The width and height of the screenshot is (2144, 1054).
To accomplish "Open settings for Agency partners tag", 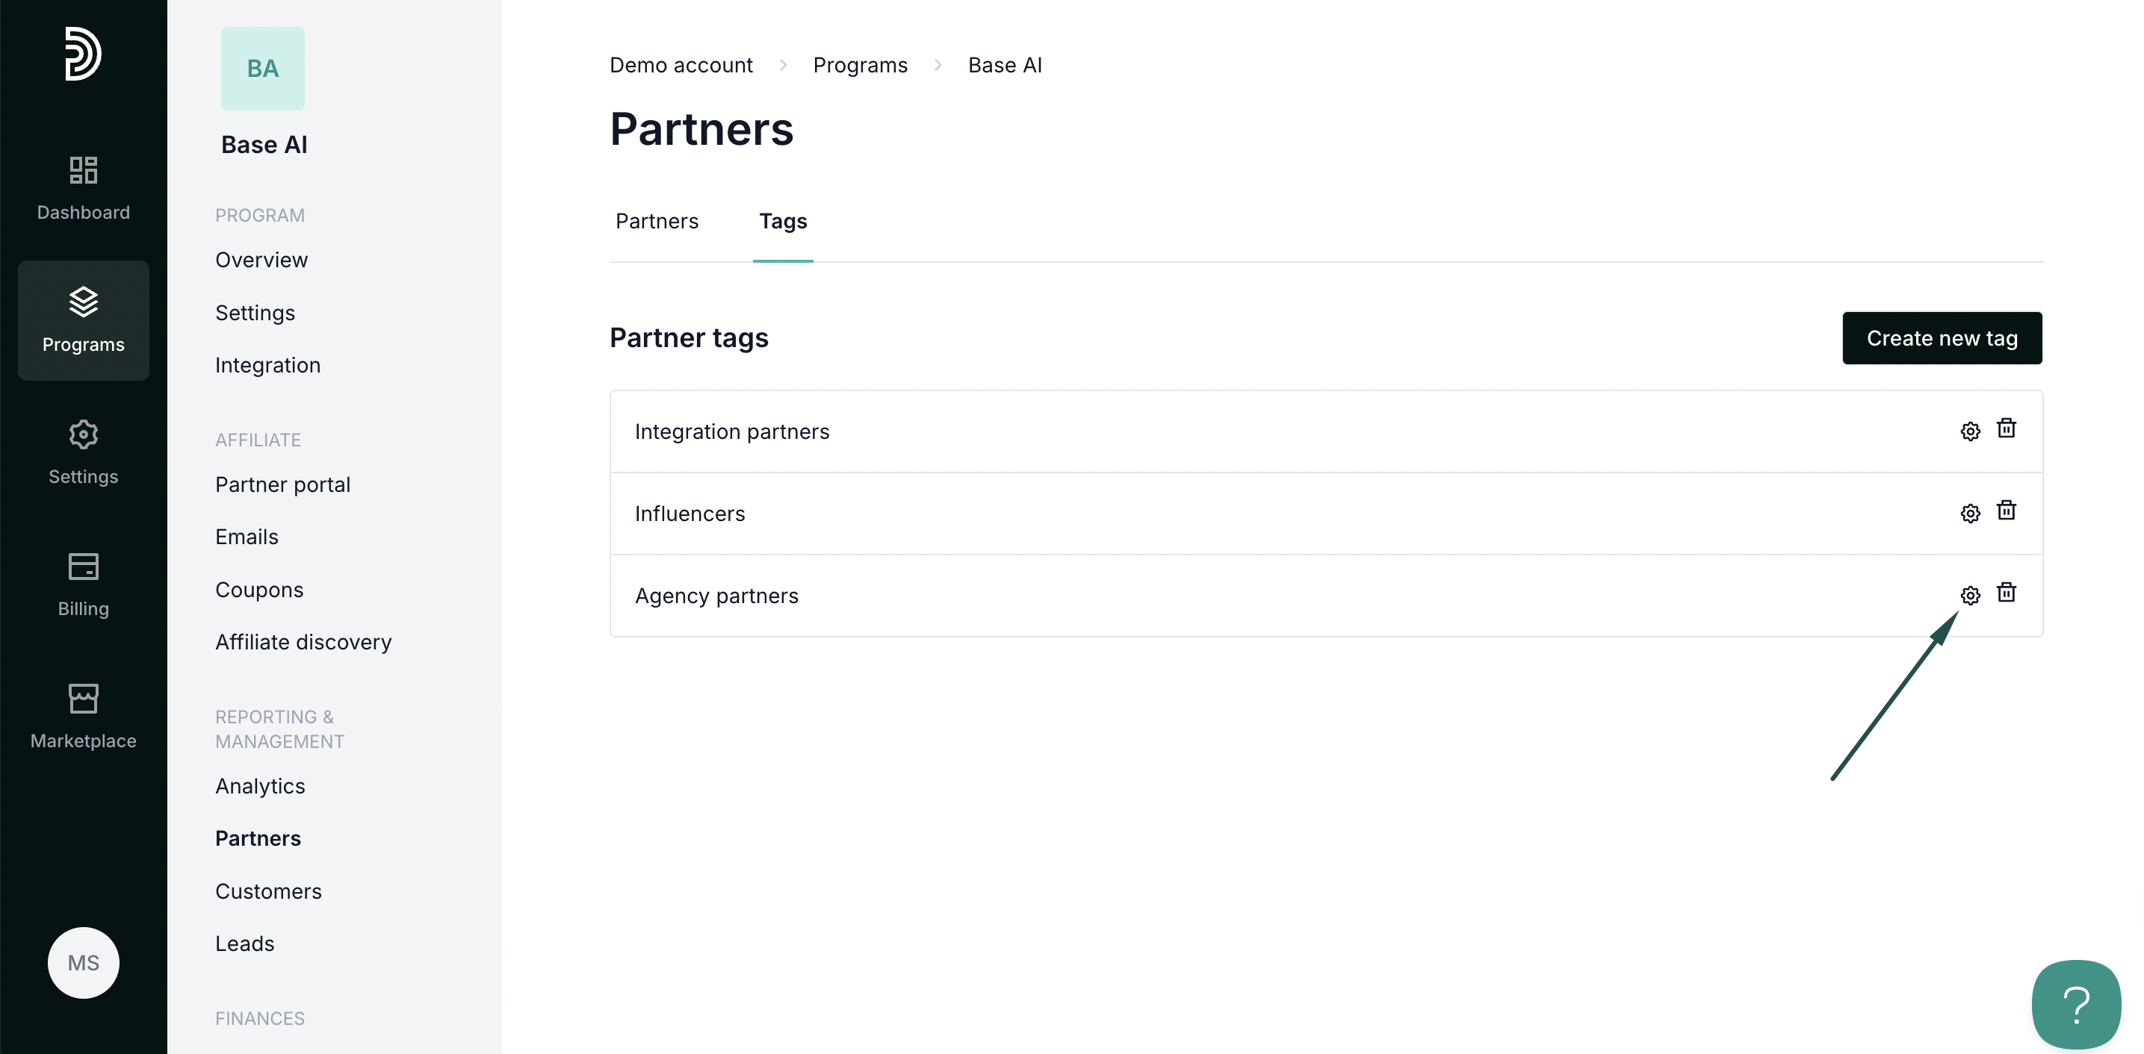I will (1970, 596).
